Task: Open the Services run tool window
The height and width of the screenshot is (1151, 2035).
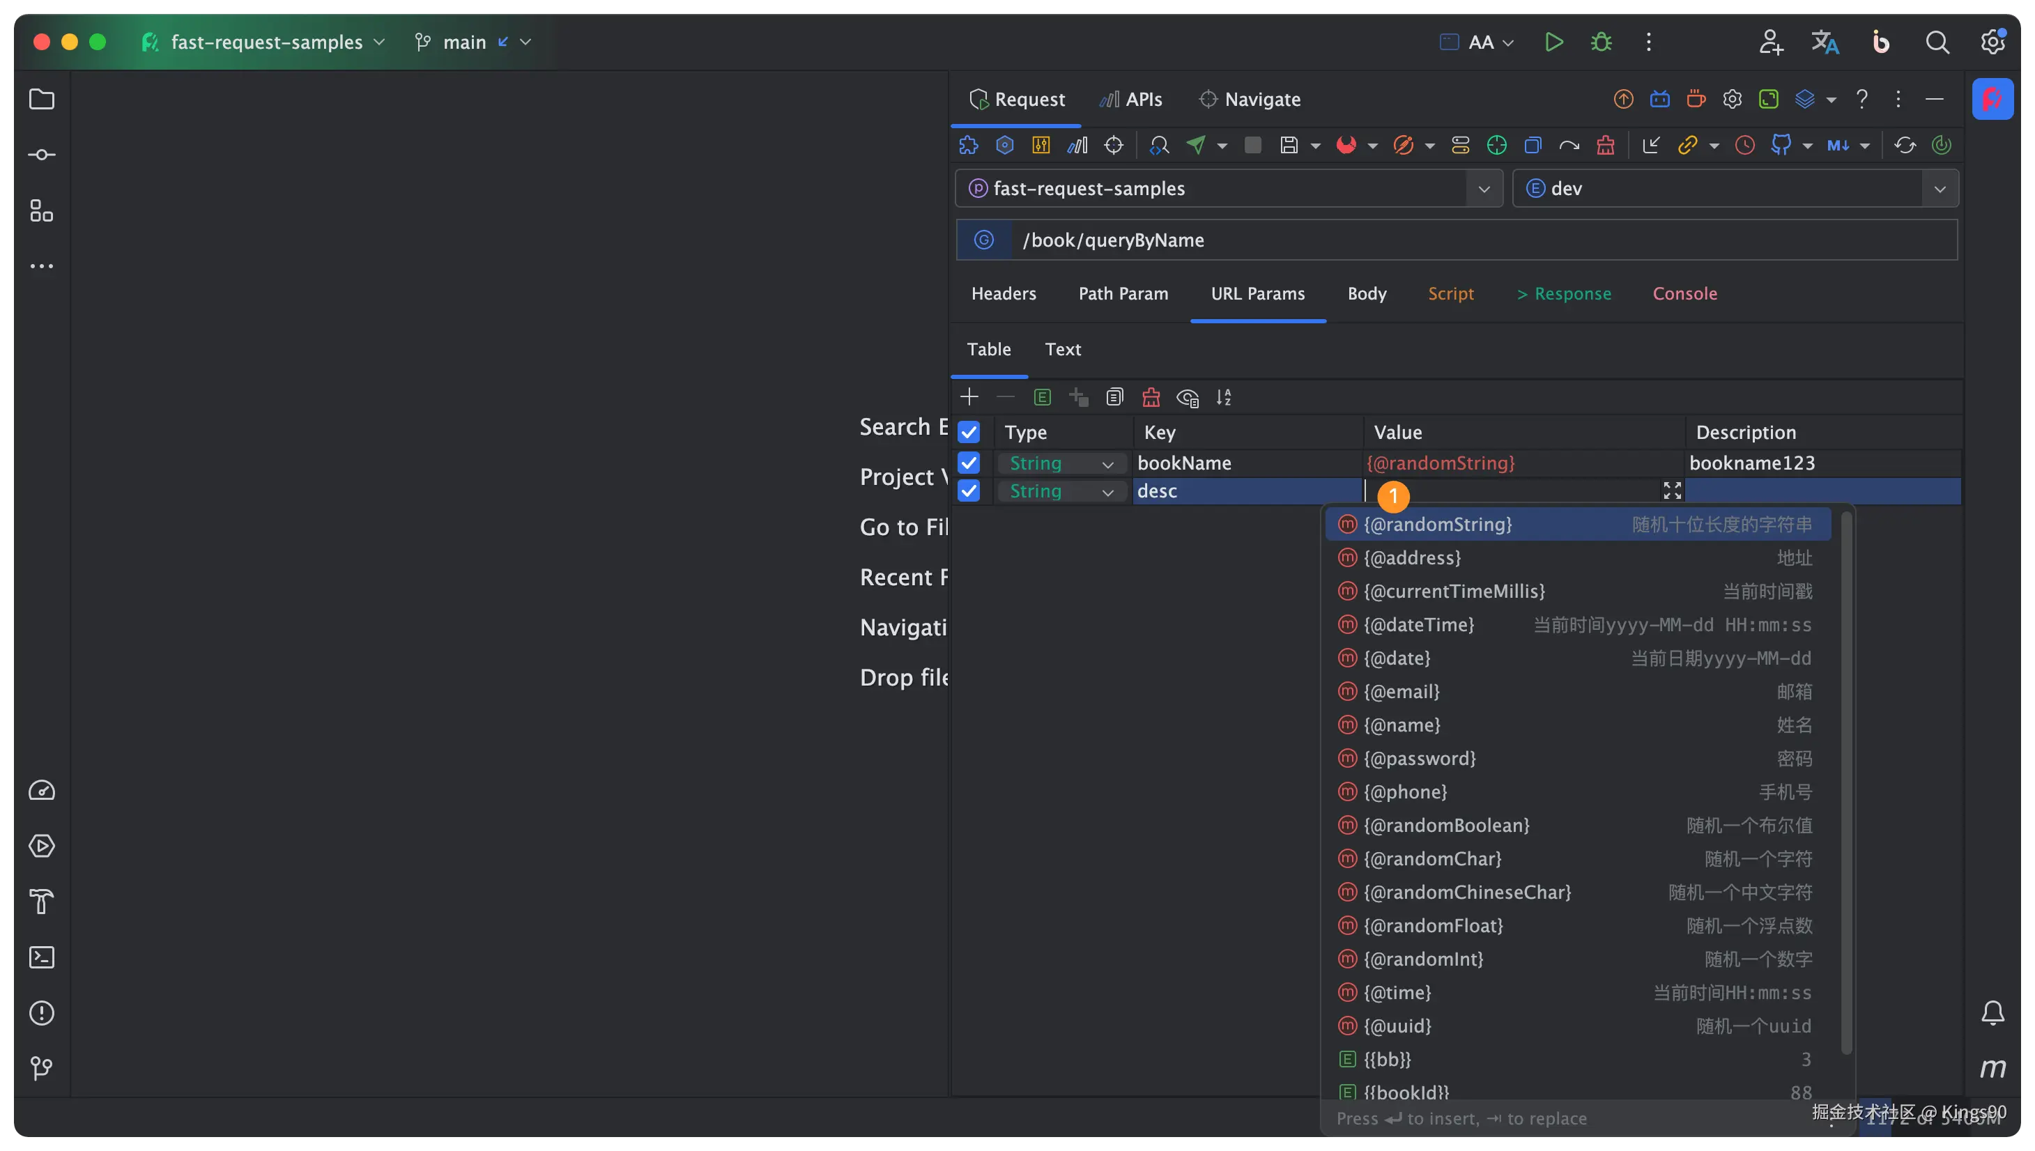Action: 41,846
